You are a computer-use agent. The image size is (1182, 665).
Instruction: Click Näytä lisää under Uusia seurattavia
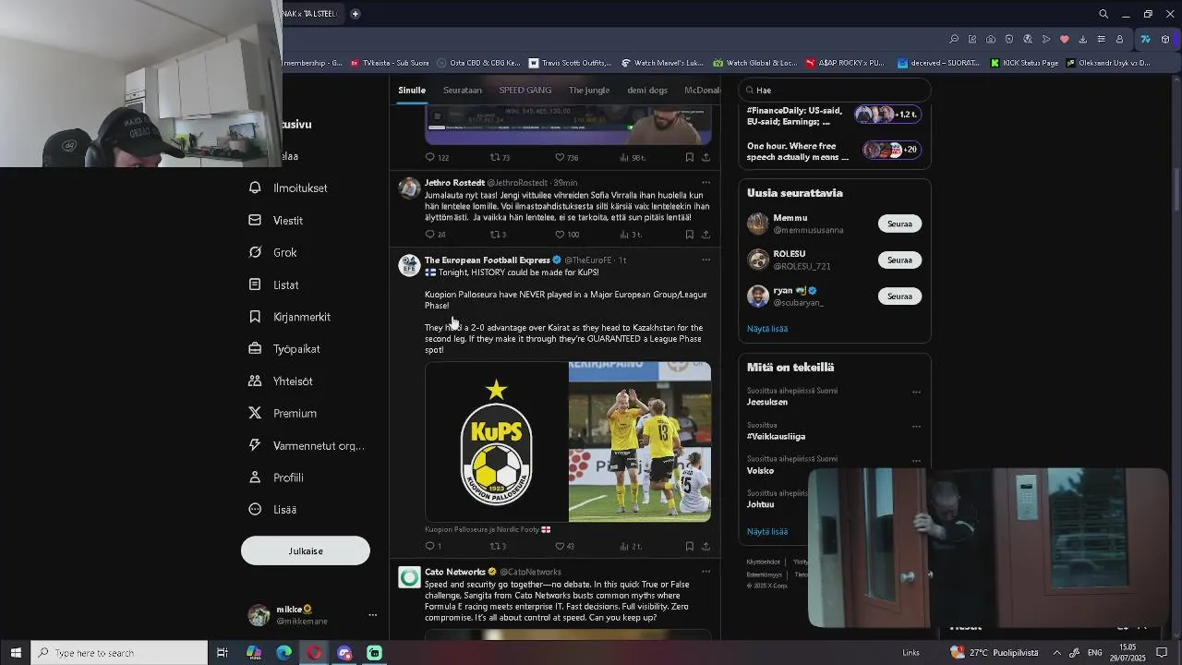pos(767,329)
